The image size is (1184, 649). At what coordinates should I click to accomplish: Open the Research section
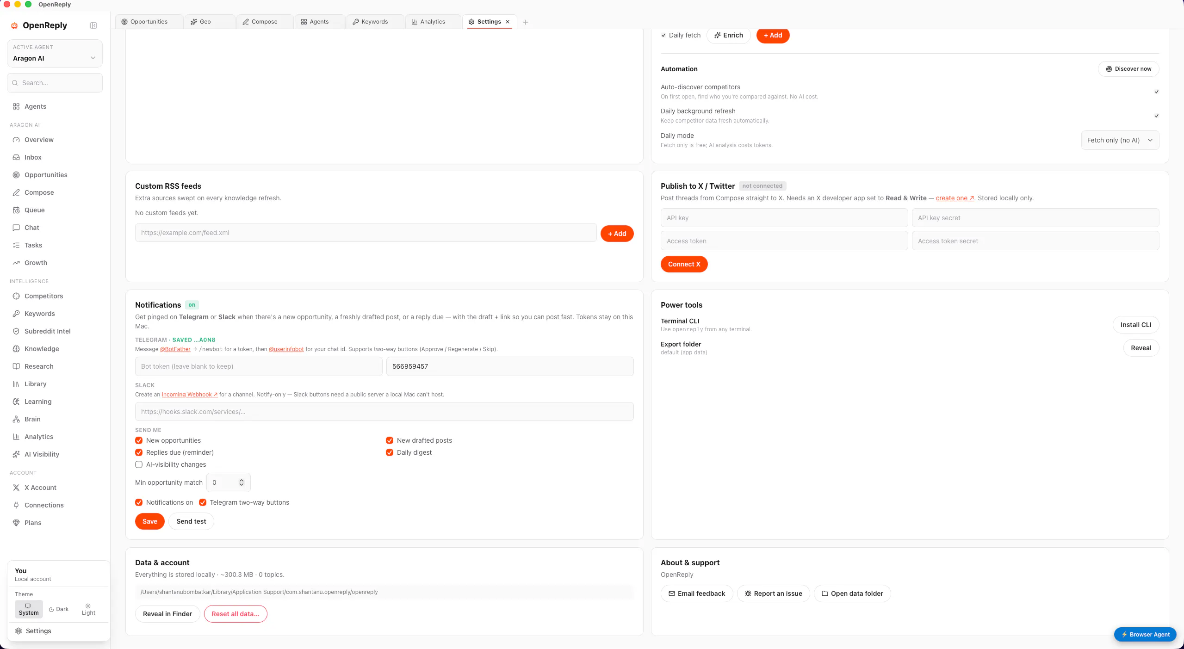point(55,366)
